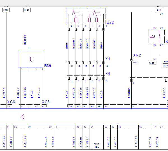The image size is (168, 151).
Task: Click the connector label X1
Action: coord(108,59)
